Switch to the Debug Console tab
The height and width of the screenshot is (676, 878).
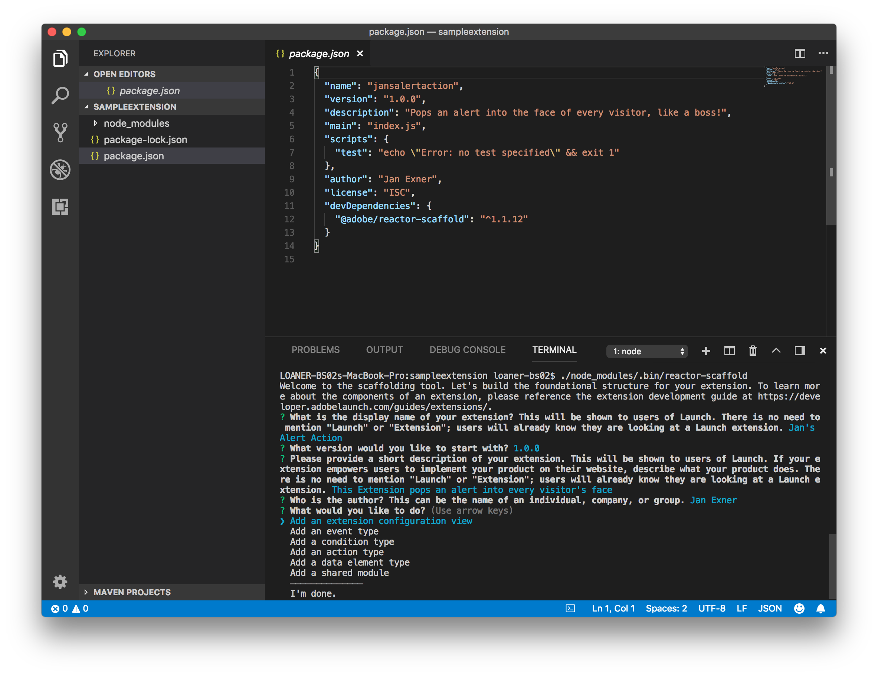[467, 349]
